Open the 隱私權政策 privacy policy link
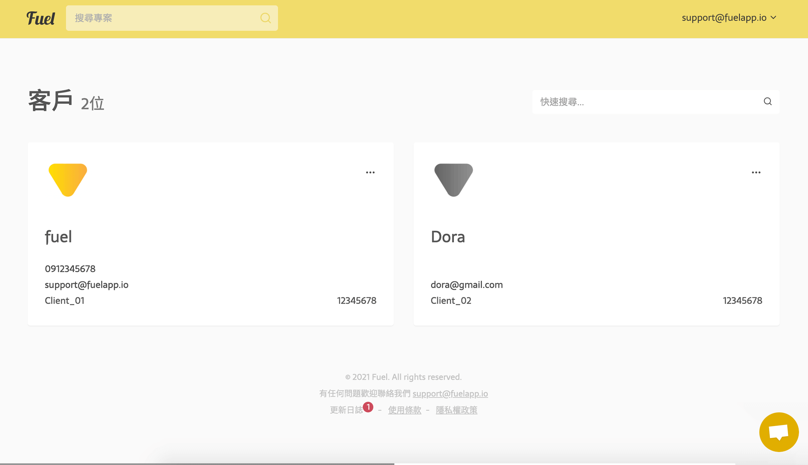The width and height of the screenshot is (808, 465). click(456, 410)
